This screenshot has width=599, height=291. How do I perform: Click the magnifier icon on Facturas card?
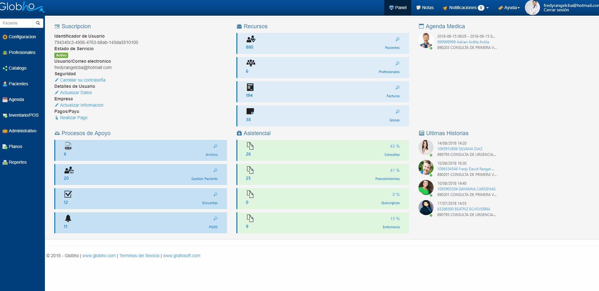click(397, 88)
